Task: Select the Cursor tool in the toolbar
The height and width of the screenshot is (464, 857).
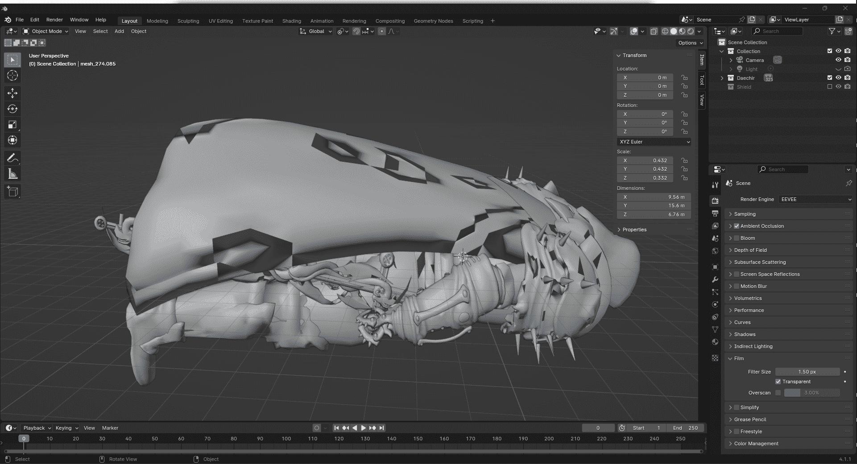Action: click(x=12, y=75)
